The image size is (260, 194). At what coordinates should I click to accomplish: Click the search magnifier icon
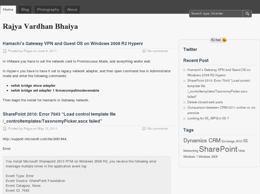click(247, 14)
